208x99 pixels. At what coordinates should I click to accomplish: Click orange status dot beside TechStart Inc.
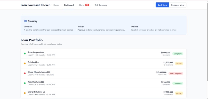coord(25,64)
